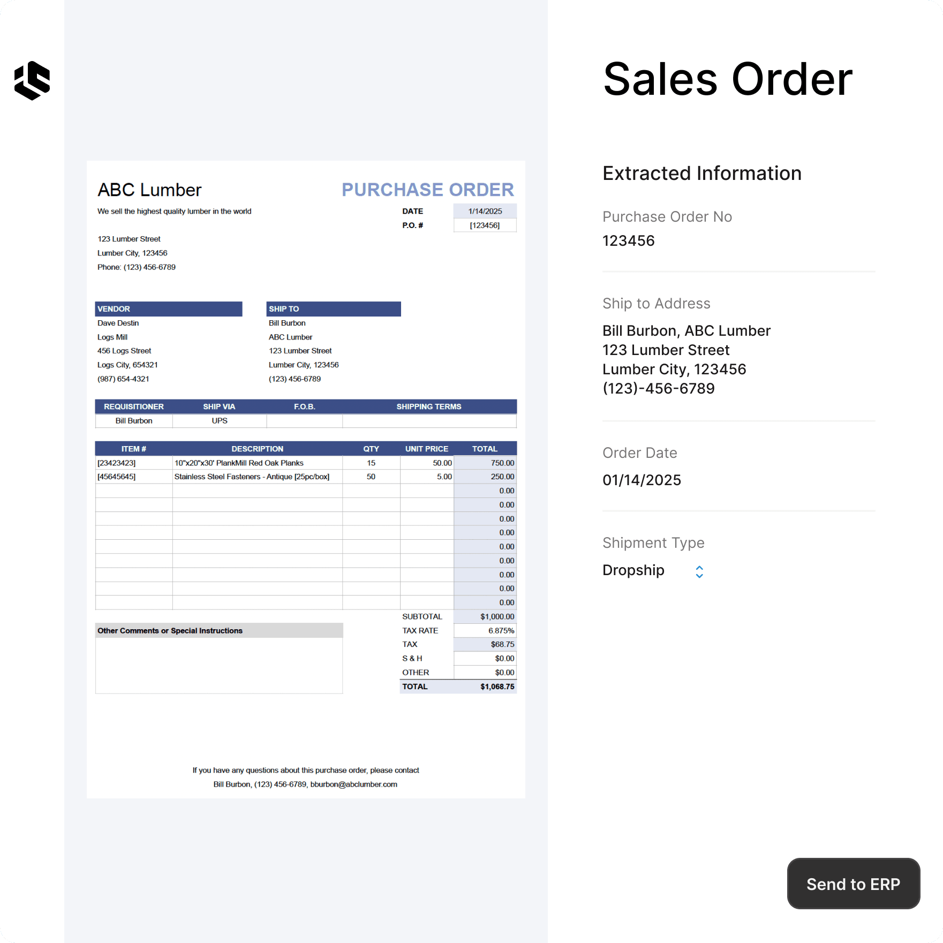Click the P.O. # field on the document
This screenshot has width=943, height=943.
coord(484,225)
